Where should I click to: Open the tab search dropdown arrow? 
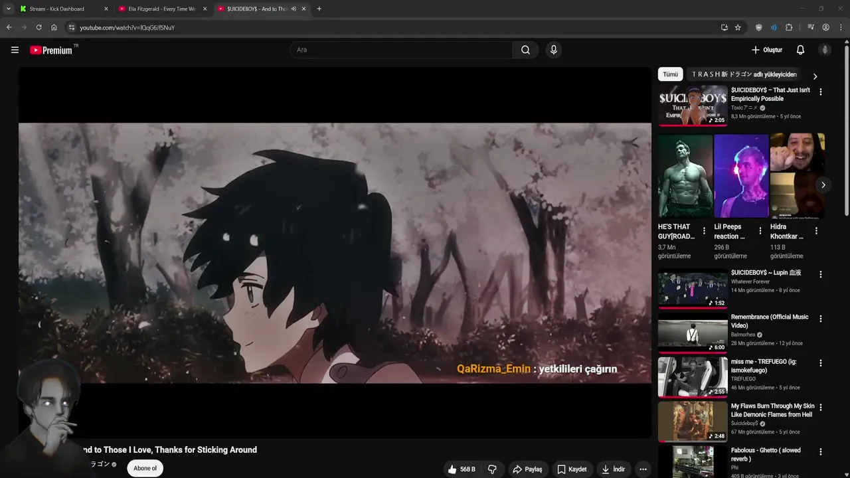[x=8, y=9]
